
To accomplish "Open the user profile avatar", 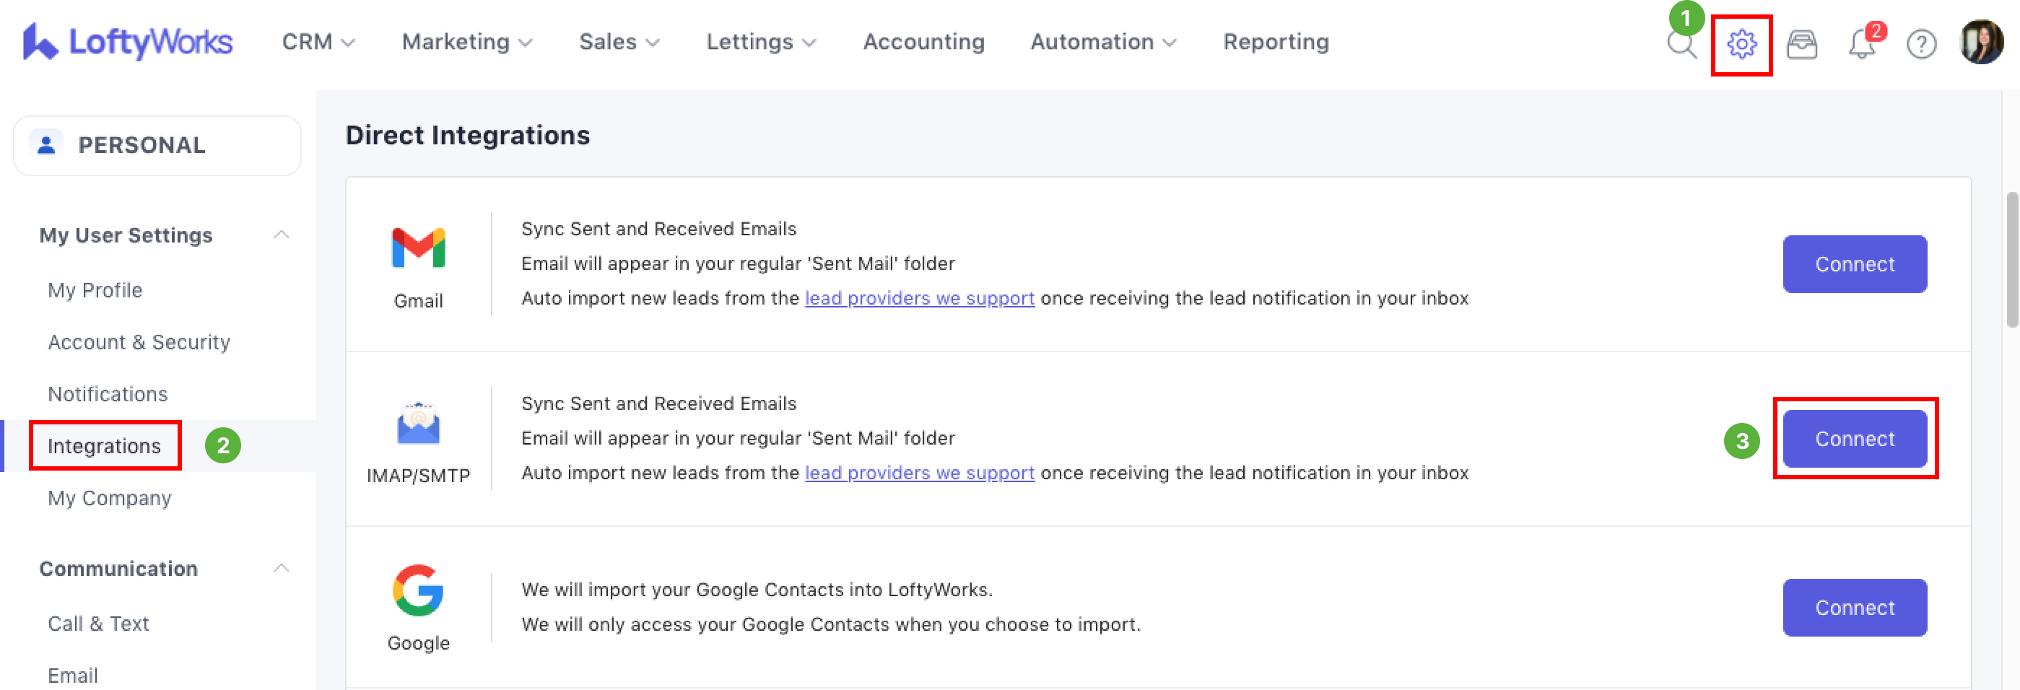I will [1981, 43].
